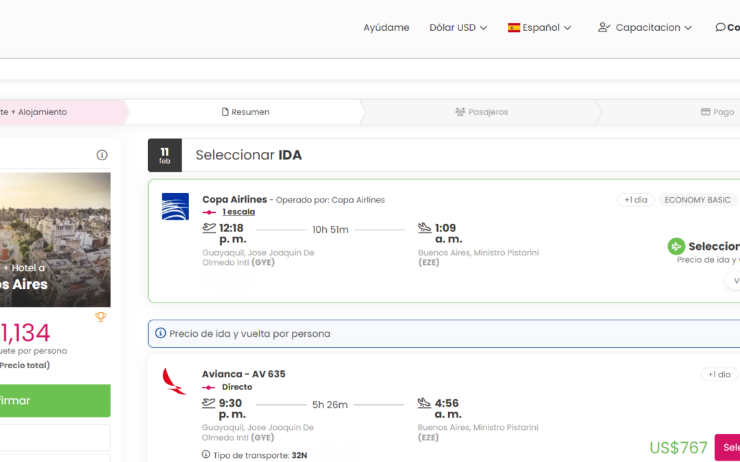Click landing plane icon for Avianca 4:56 arrival

(x=424, y=403)
